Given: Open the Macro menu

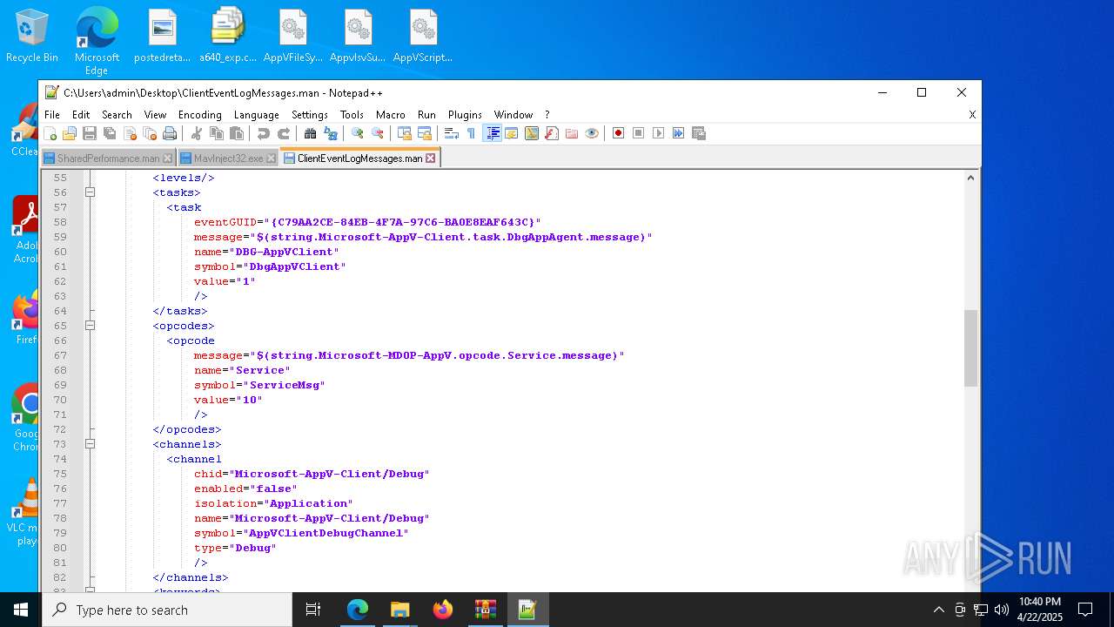Looking at the screenshot, I should click(x=391, y=114).
